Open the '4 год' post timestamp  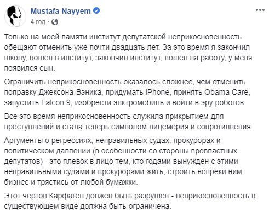[38, 22]
